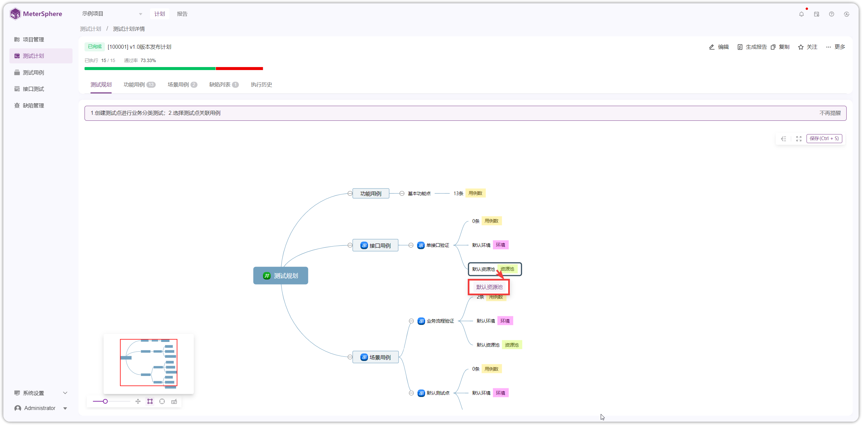Open the 报告 top navigation tab

pos(182,14)
